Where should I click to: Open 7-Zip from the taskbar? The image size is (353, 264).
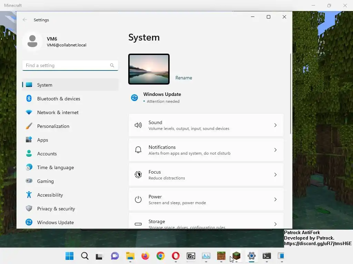pyautogui.click(x=191, y=256)
